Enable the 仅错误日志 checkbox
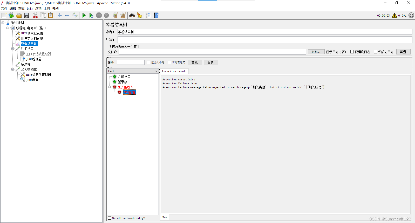415x223 pixels. [352, 52]
